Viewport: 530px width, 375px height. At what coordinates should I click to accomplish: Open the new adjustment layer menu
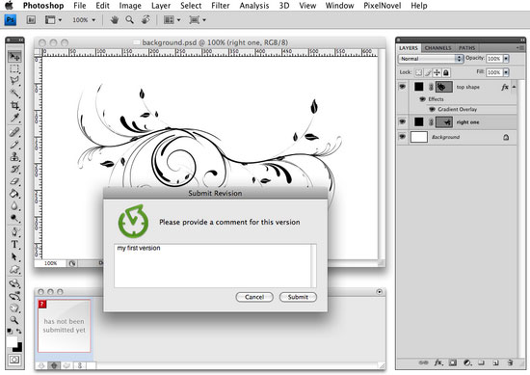(x=467, y=362)
